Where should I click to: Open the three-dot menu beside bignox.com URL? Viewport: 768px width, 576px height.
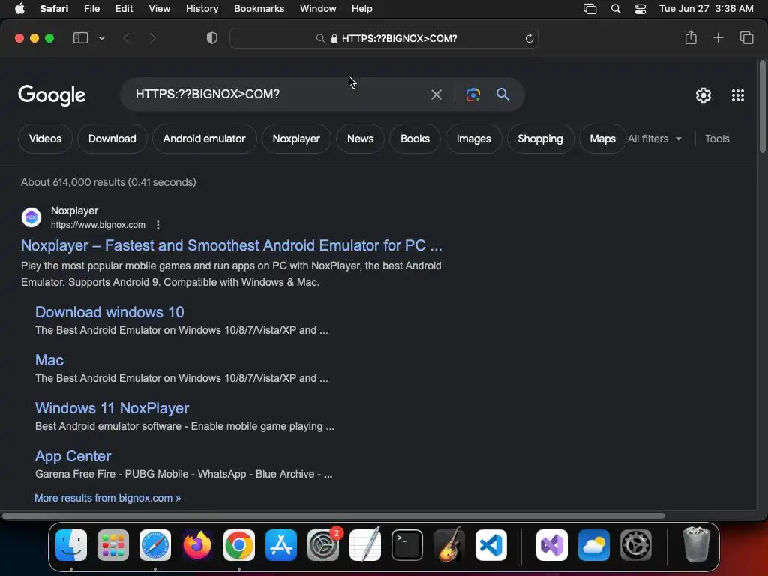(157, 225)
